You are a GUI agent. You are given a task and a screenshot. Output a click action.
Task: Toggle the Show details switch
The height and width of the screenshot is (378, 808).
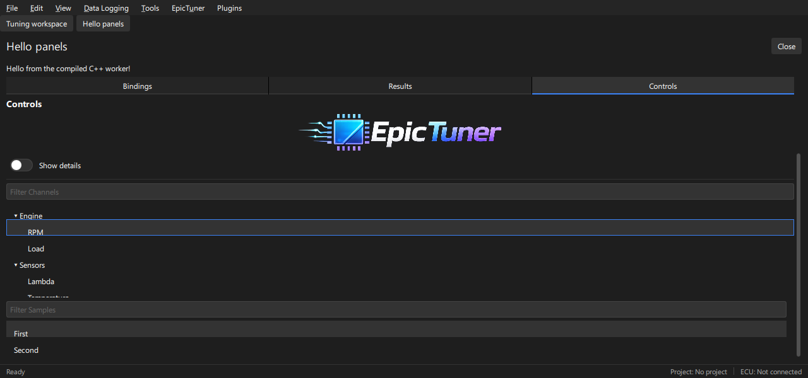click(x=21, y=165)
